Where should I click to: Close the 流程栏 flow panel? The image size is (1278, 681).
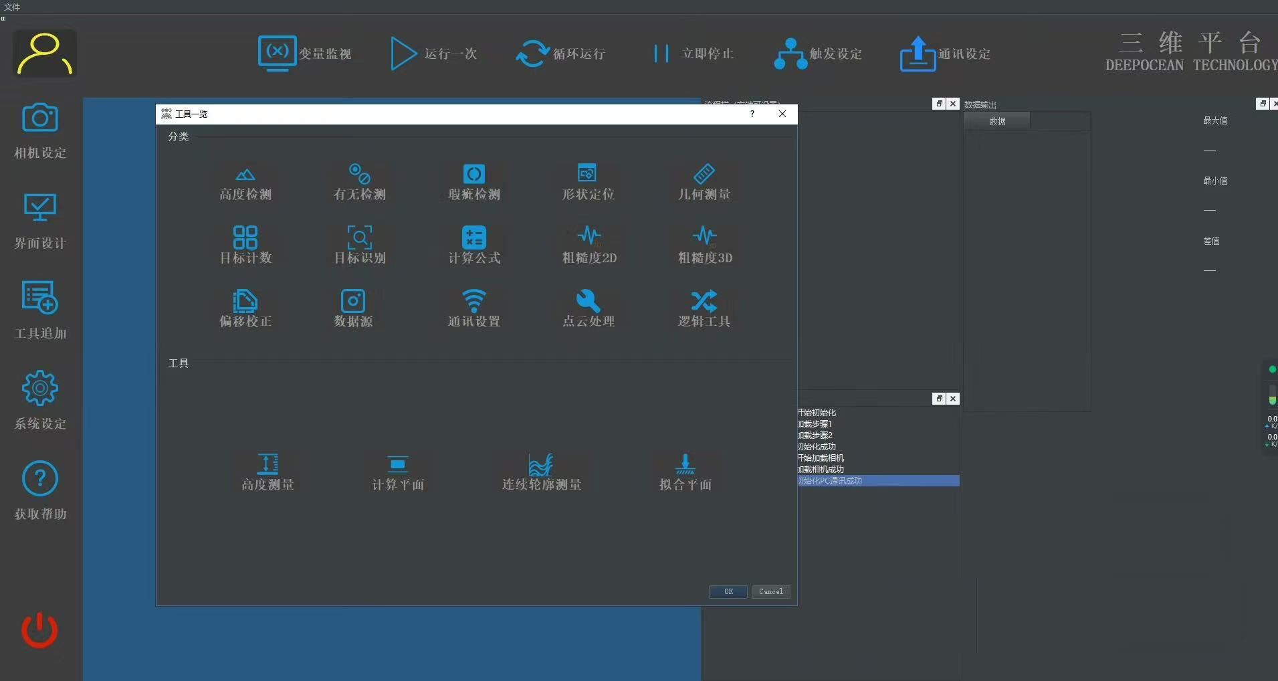pos(953,104)
